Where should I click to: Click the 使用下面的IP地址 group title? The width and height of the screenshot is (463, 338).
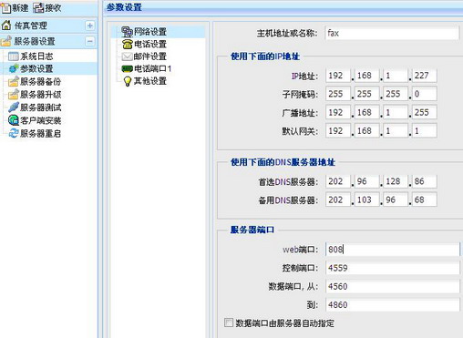[265, 56]
